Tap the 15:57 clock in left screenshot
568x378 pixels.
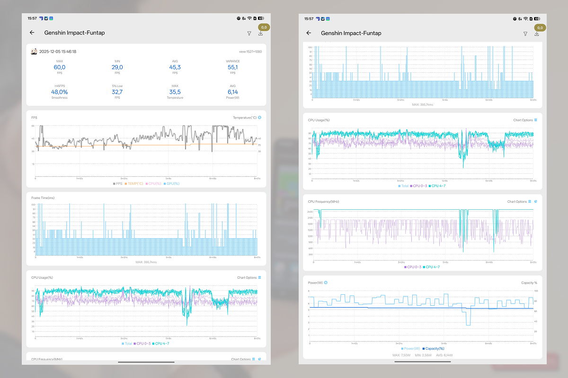tap(32, 18)
